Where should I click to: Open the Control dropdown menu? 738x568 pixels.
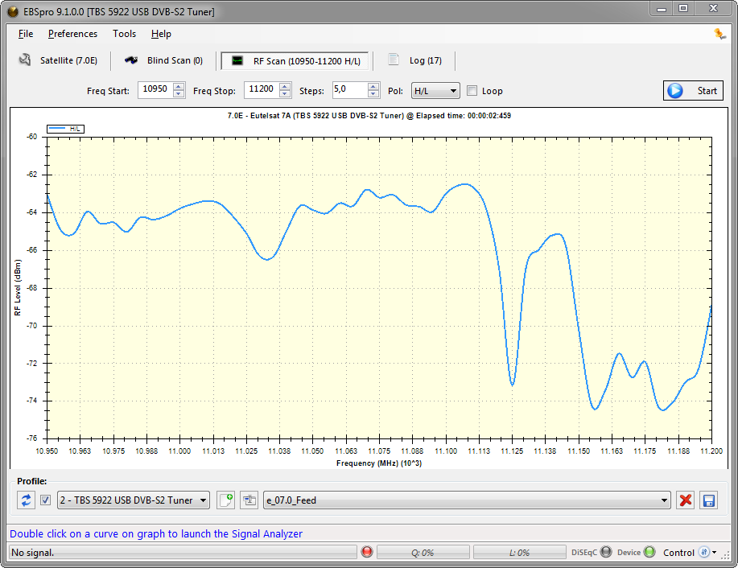690,552
